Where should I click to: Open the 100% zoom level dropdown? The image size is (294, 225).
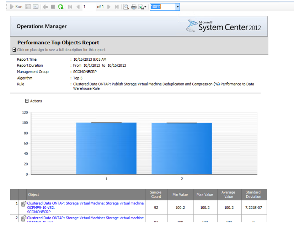[178, 7]
